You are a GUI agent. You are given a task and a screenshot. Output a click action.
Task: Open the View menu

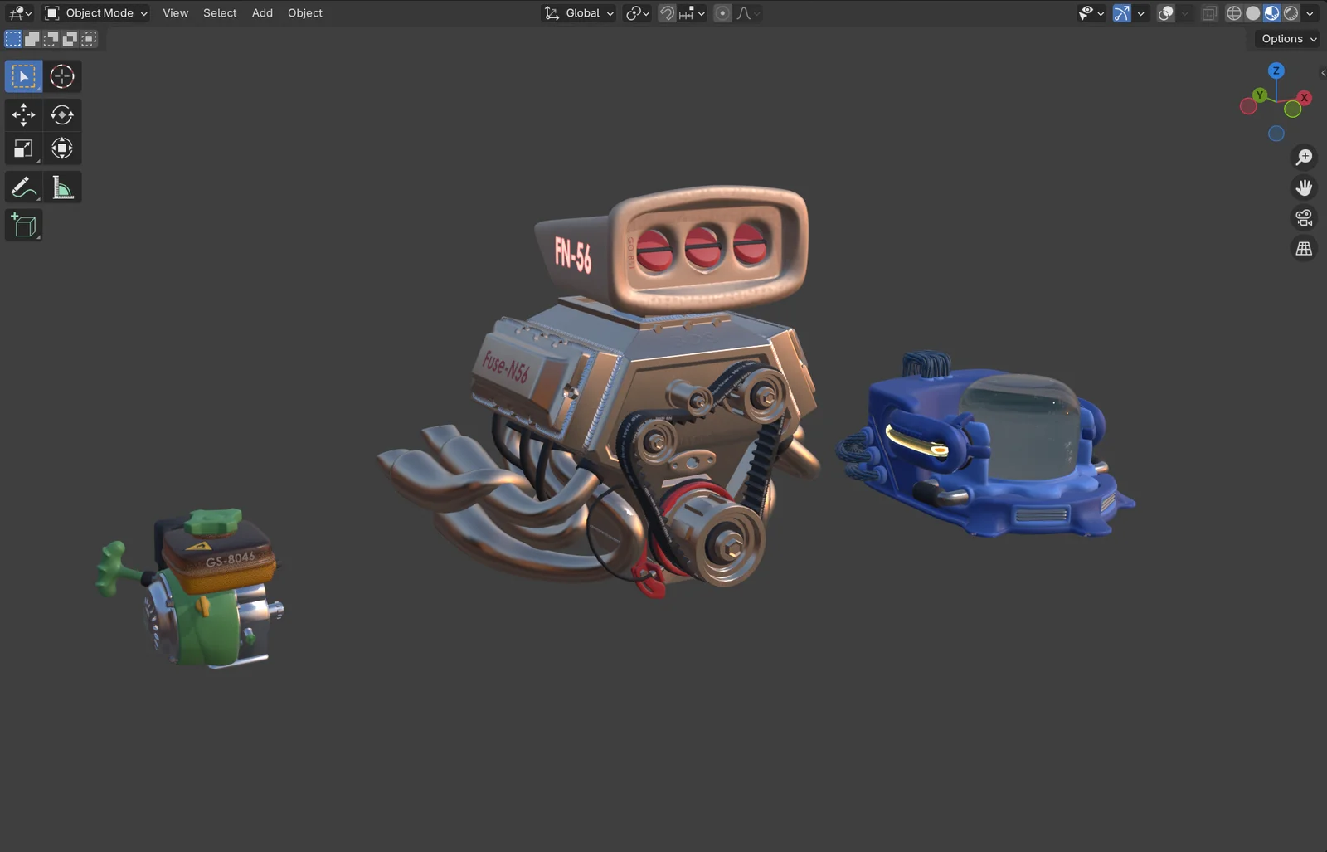[175, 12]
